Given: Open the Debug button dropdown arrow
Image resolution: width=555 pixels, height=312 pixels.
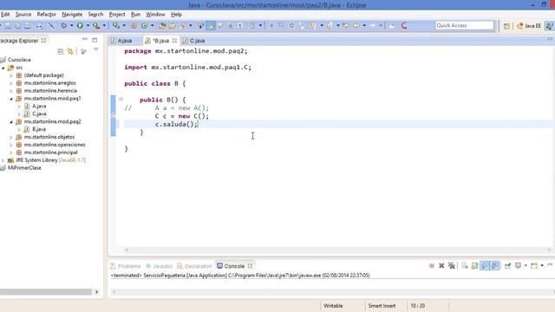Looking at the screenshot, I should coord(71,25).
